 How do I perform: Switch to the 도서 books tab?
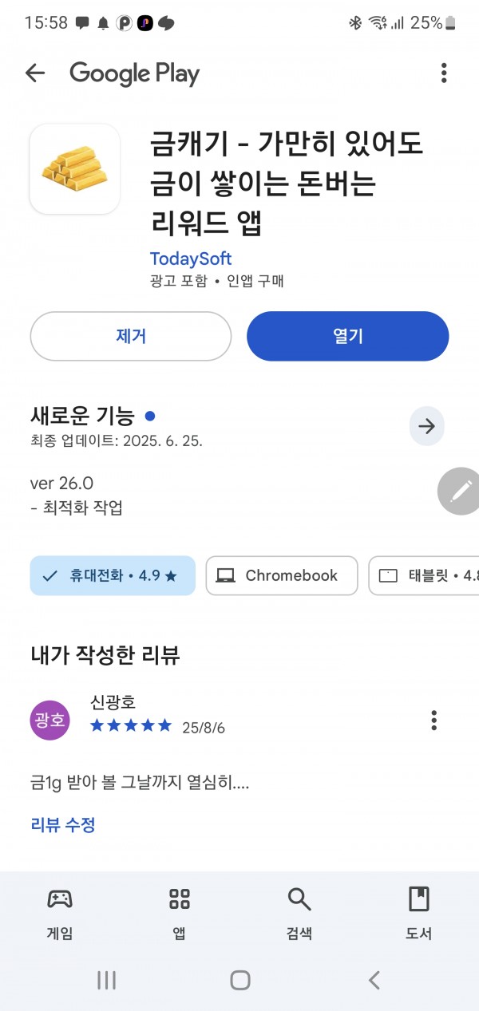[419, 913]
